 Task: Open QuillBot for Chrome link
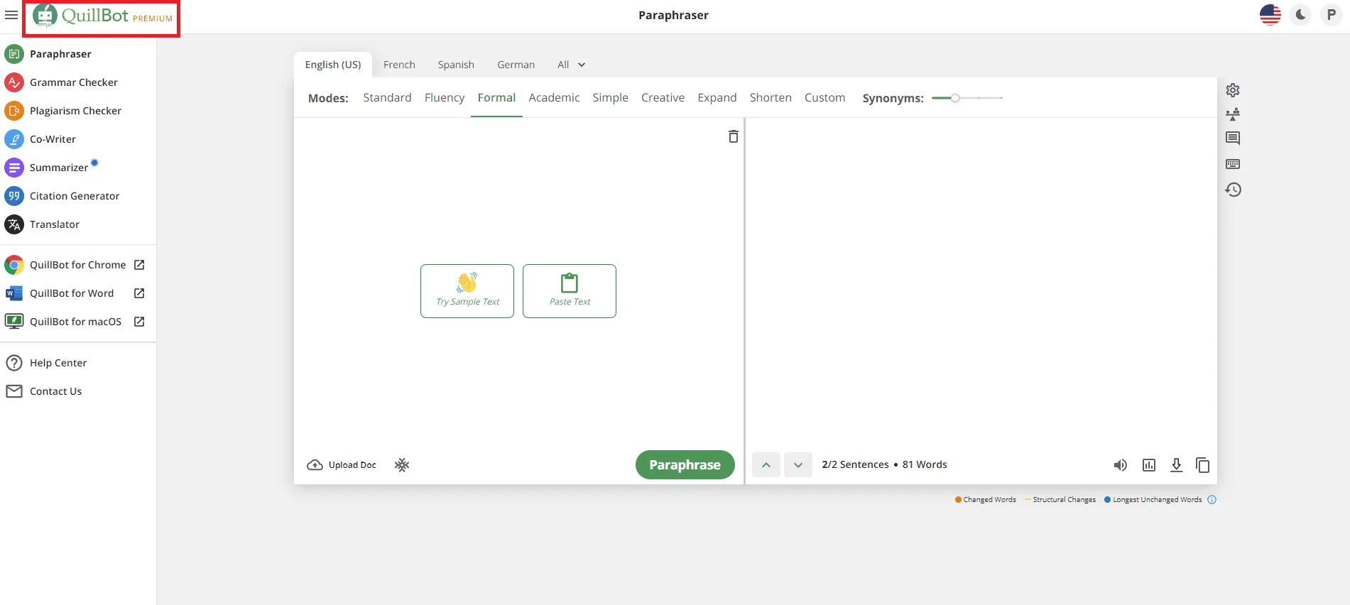(x=77, y=265)
